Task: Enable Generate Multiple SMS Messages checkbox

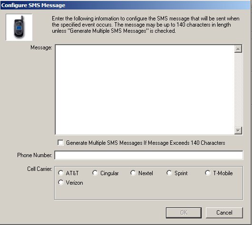Action: (x=60, y=142)
